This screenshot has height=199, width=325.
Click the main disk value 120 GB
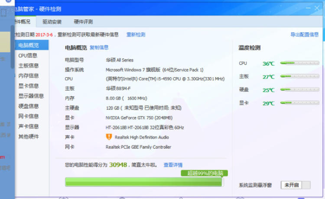[x=143, y=108]
